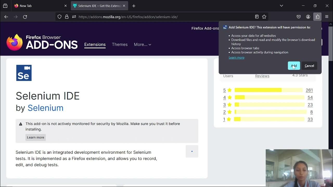
Task: Open the list all tabs dropdown
Action: (x=281, y=6)
